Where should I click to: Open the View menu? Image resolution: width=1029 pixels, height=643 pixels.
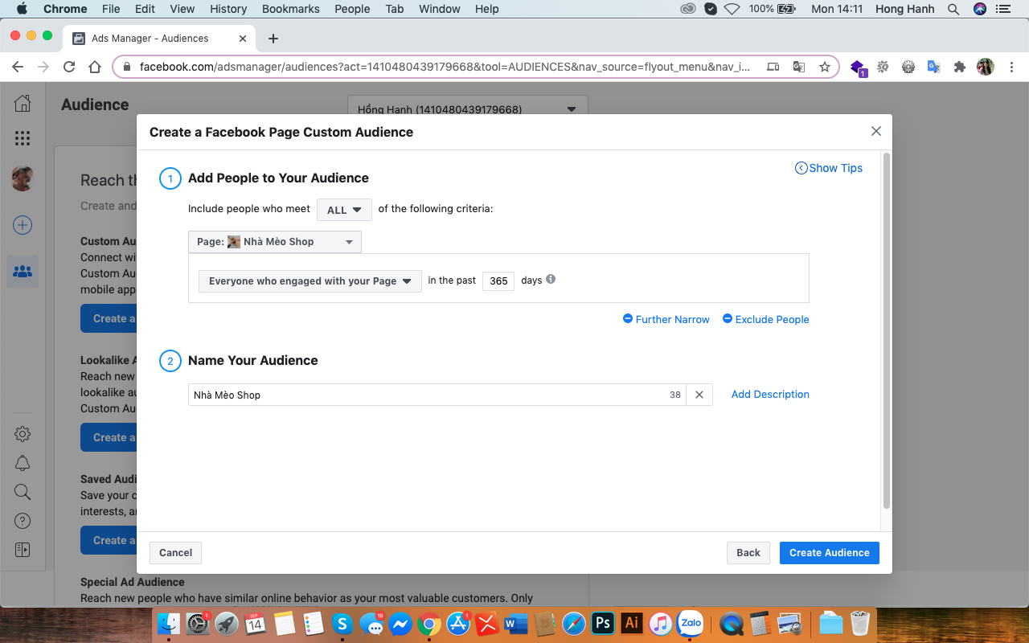[182, 9]
